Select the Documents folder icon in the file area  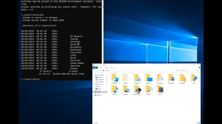tap(160, 79)
